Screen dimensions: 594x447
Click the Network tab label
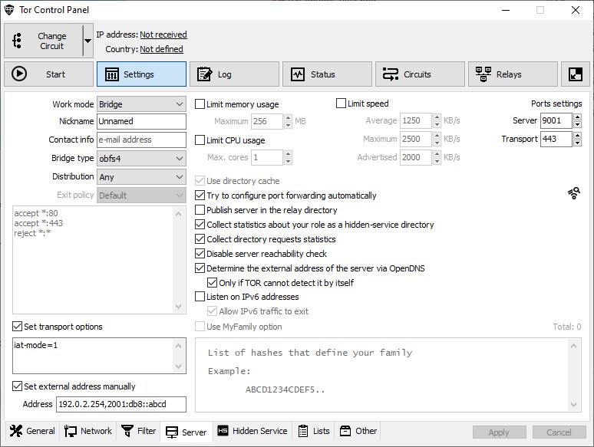(x=96, y=431)
